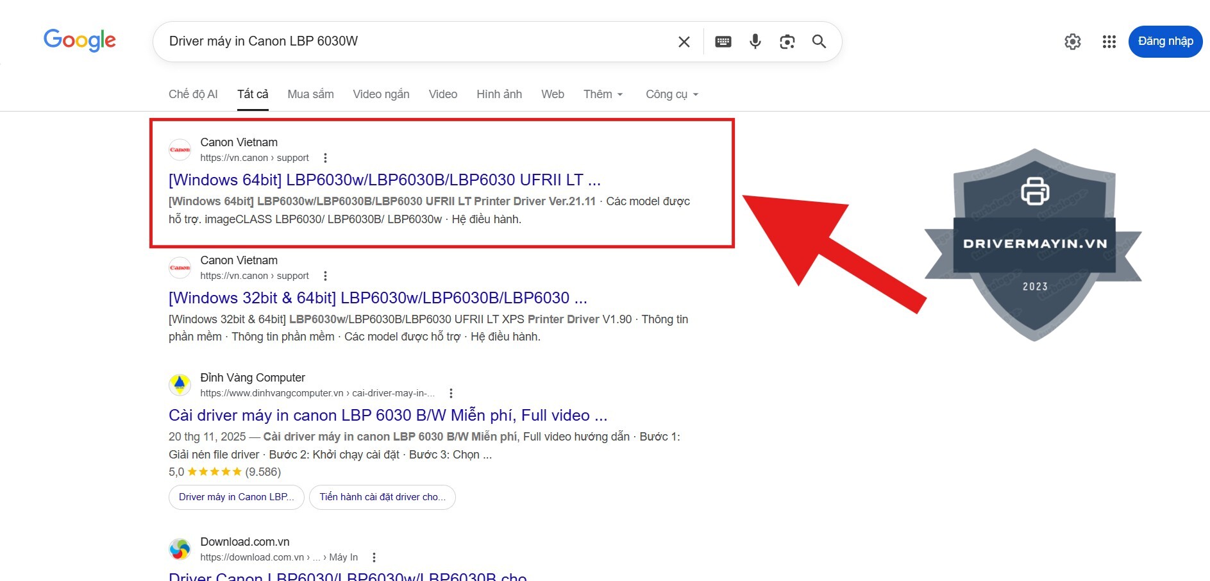The image size is (1210, 581).
Task: Open options menu for first Canon Vietnam result
Action: pyautogui.click(x=325, y=158)
